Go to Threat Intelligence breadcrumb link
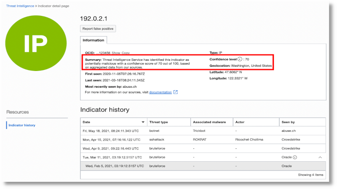 [x=20, y=6]
